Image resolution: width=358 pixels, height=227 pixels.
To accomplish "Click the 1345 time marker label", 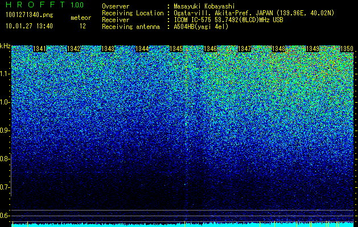I will (176, 49).
